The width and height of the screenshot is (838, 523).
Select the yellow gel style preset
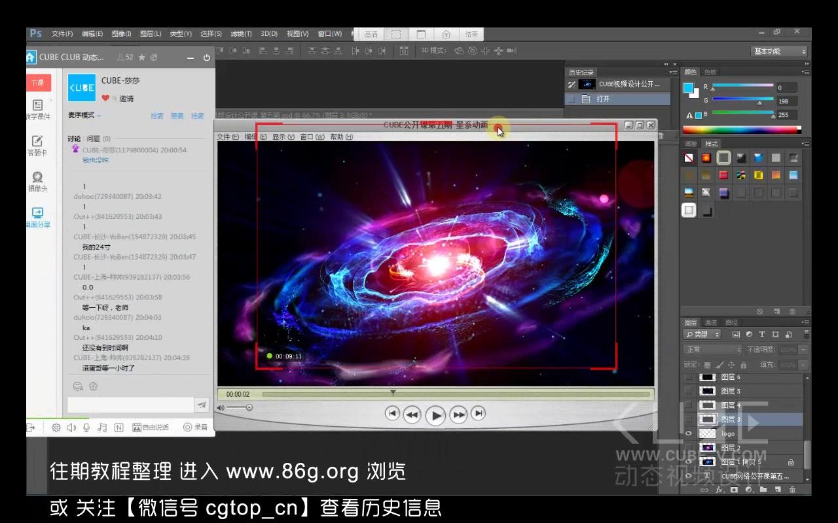[x=758, y=175]
